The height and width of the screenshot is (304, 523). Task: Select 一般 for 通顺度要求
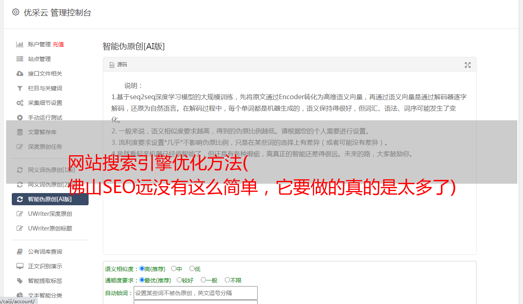pos(203,280)
